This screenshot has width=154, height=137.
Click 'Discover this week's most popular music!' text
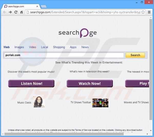(31, 72)
